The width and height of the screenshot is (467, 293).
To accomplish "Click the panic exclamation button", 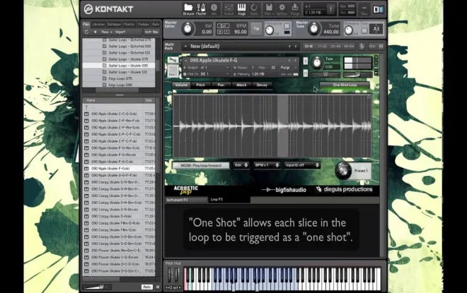I will (x=330, y=9).
